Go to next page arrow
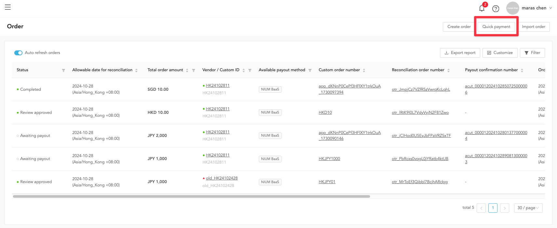This screenshot has height=228, width=557. click(505, 208)
